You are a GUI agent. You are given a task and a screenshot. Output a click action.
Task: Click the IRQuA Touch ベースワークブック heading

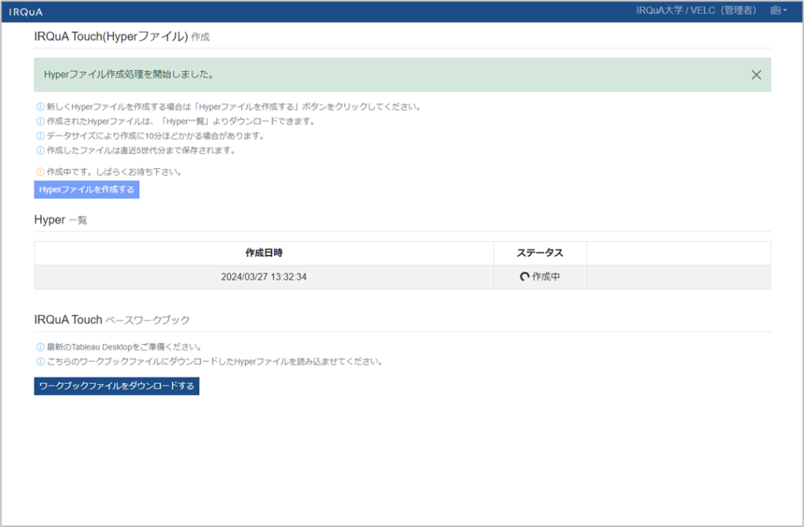(111, 320)
